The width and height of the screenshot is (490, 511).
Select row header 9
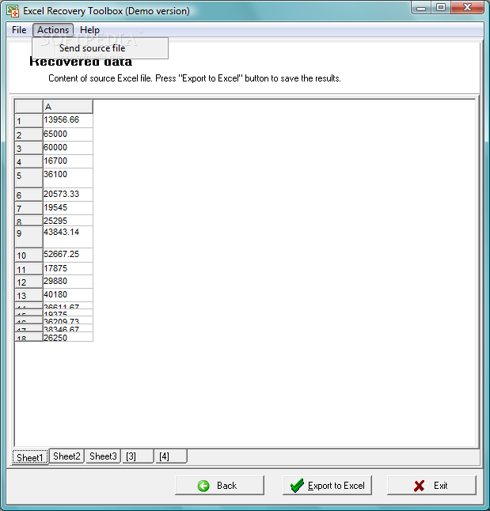pyautogui.click(x=29, y=237)
